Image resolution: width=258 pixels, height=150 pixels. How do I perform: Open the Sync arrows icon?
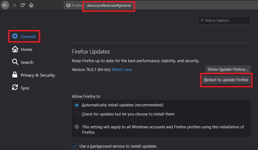(15, 87)
